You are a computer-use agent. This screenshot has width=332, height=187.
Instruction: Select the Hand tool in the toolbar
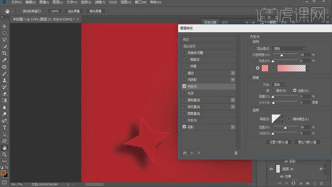coord(4,148)
